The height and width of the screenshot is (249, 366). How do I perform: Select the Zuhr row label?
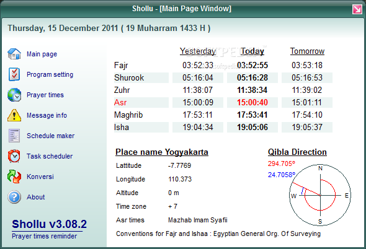(122, 90)
